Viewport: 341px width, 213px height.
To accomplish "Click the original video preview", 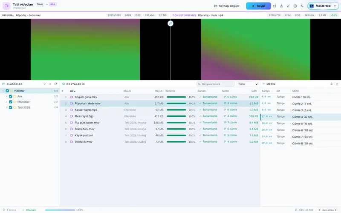I will pos(85,49).
